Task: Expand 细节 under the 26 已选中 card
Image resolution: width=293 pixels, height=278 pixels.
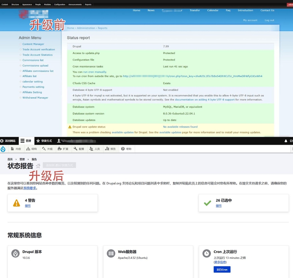Action: point(219,206)
